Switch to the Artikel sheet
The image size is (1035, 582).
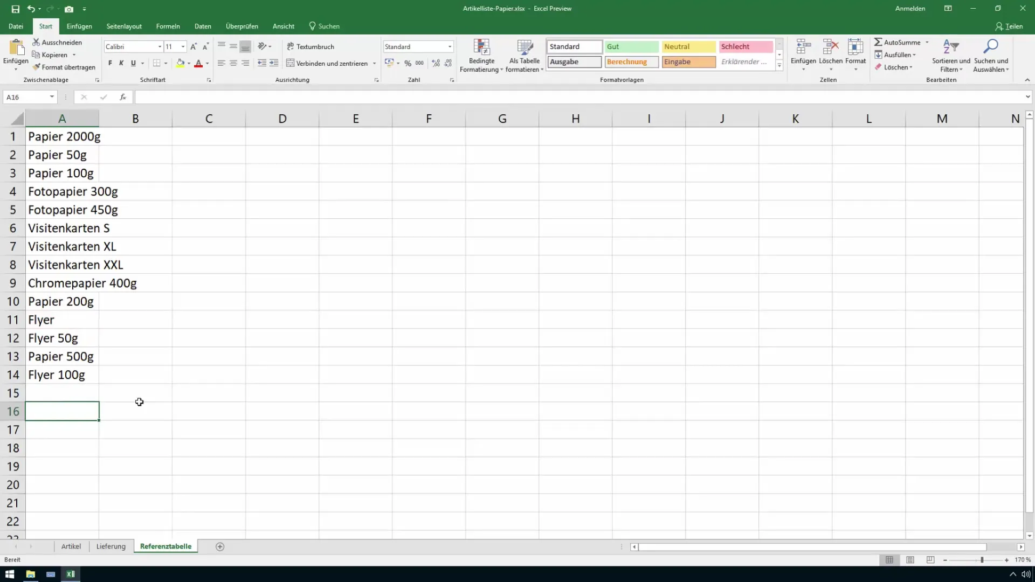[x=71, y=546]
